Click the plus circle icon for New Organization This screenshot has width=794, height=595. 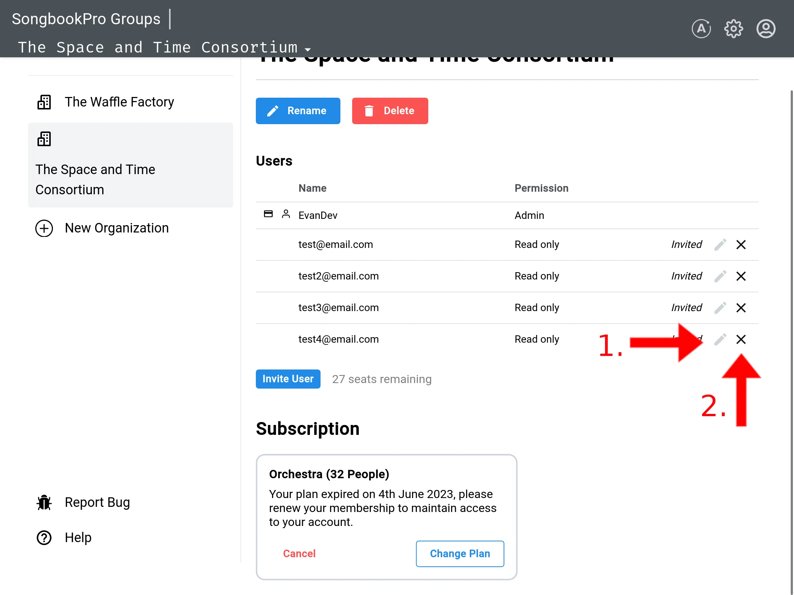coord(44,228)
